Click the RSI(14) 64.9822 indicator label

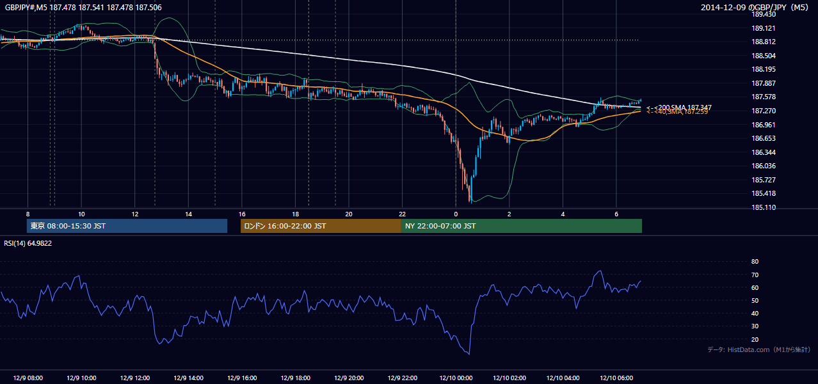pos(28,243)
